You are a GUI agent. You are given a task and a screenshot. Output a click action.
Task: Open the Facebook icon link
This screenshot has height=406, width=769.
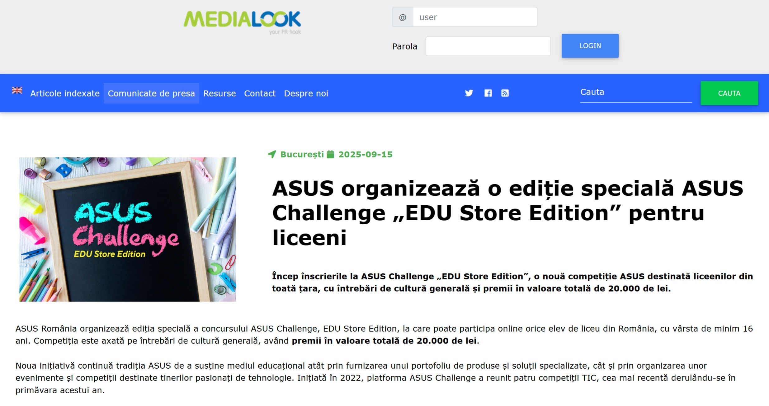coord(488,93)
